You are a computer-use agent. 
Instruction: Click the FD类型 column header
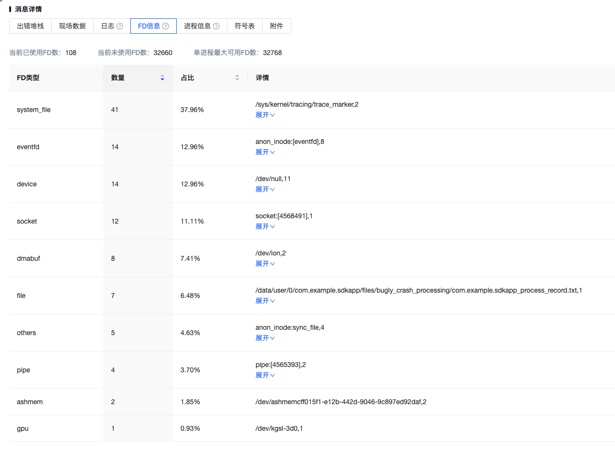click(28, 78)
